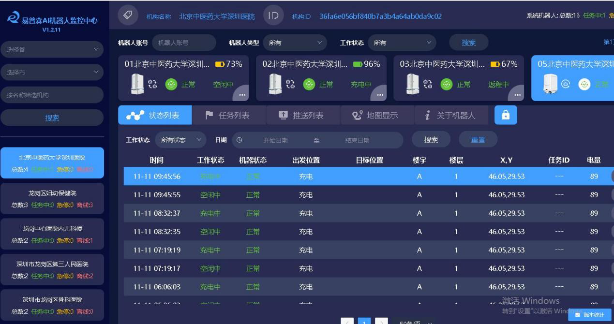This screenshot has height=324, width=614.
Task: Click the 结束日期 end date field
Action: (x=357, y=140)
